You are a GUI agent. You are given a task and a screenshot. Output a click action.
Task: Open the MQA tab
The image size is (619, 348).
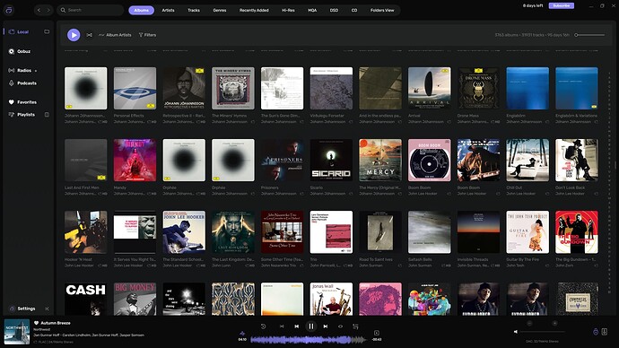(312, 10)
